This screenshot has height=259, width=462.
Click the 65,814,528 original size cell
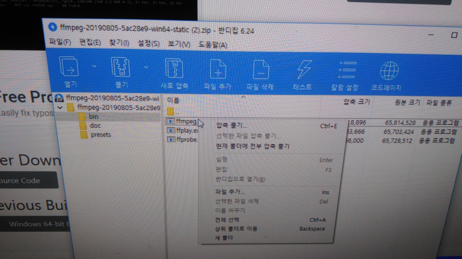[x=400, y=123]
